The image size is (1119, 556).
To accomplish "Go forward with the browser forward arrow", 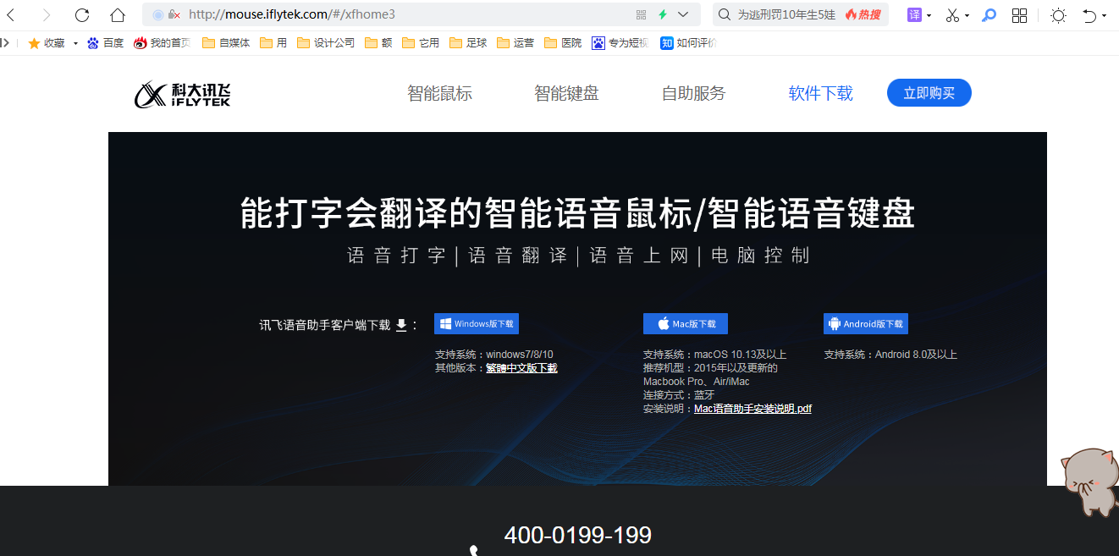I will [x=46, y=14].
